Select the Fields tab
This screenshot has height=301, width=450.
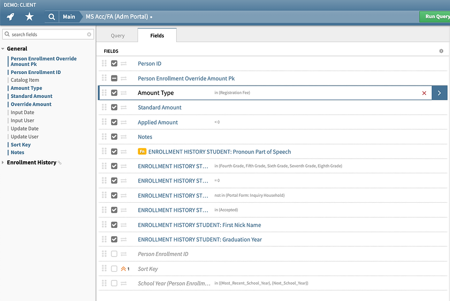click(157, 35)
